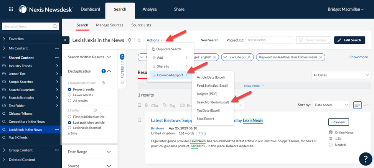Screen dimensions: 374x168
Task: Check the Bristows article checkbox
Action: [140, 120]
